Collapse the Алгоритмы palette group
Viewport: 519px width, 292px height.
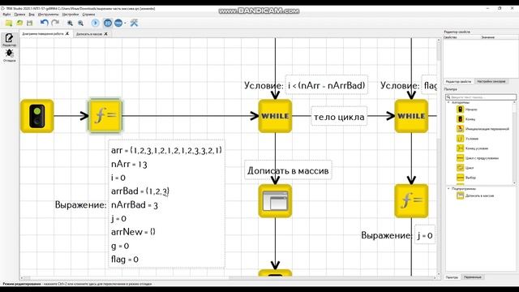click(448, 103)
